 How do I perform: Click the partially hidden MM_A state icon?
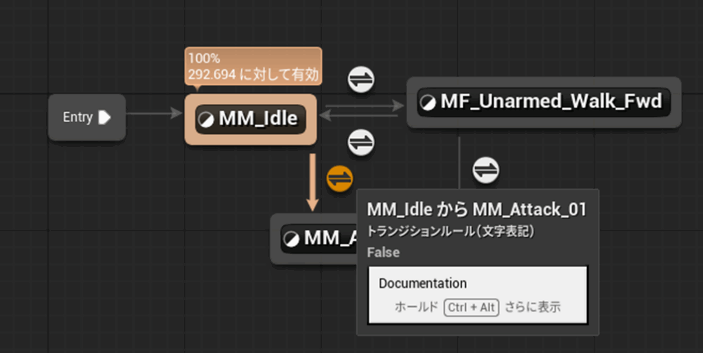pos(291,238)
